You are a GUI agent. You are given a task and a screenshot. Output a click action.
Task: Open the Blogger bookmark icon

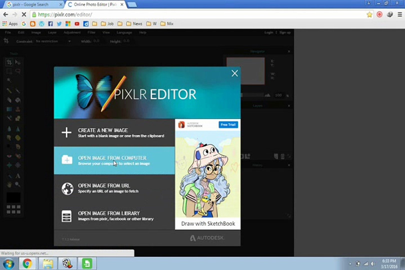(x=32, y=24)
